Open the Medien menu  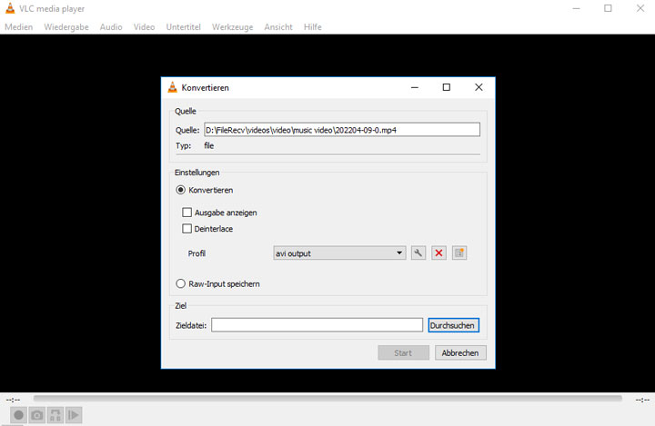point(19,27)
